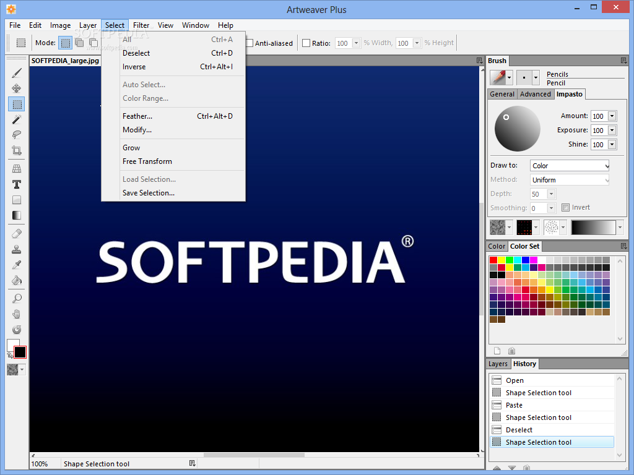Toggle the Anti-aliased checkbox
Image resolution: width=634 pixels, height=475 pixels.
250,43
